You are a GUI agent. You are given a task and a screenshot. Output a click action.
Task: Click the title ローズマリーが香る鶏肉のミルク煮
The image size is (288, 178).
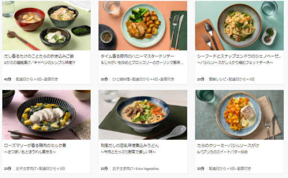point(35,145)
